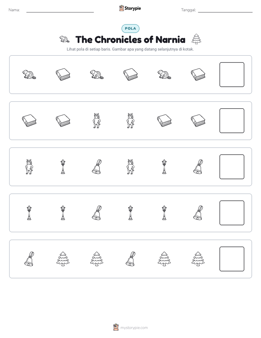Image resolution: width=261 pixels, height=338 pixels.
Task: Click the first bell in row five
Action: point(29,259)
